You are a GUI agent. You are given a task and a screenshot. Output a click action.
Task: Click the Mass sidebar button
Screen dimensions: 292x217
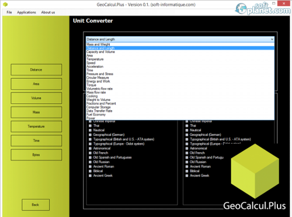(x=36, y=112)
